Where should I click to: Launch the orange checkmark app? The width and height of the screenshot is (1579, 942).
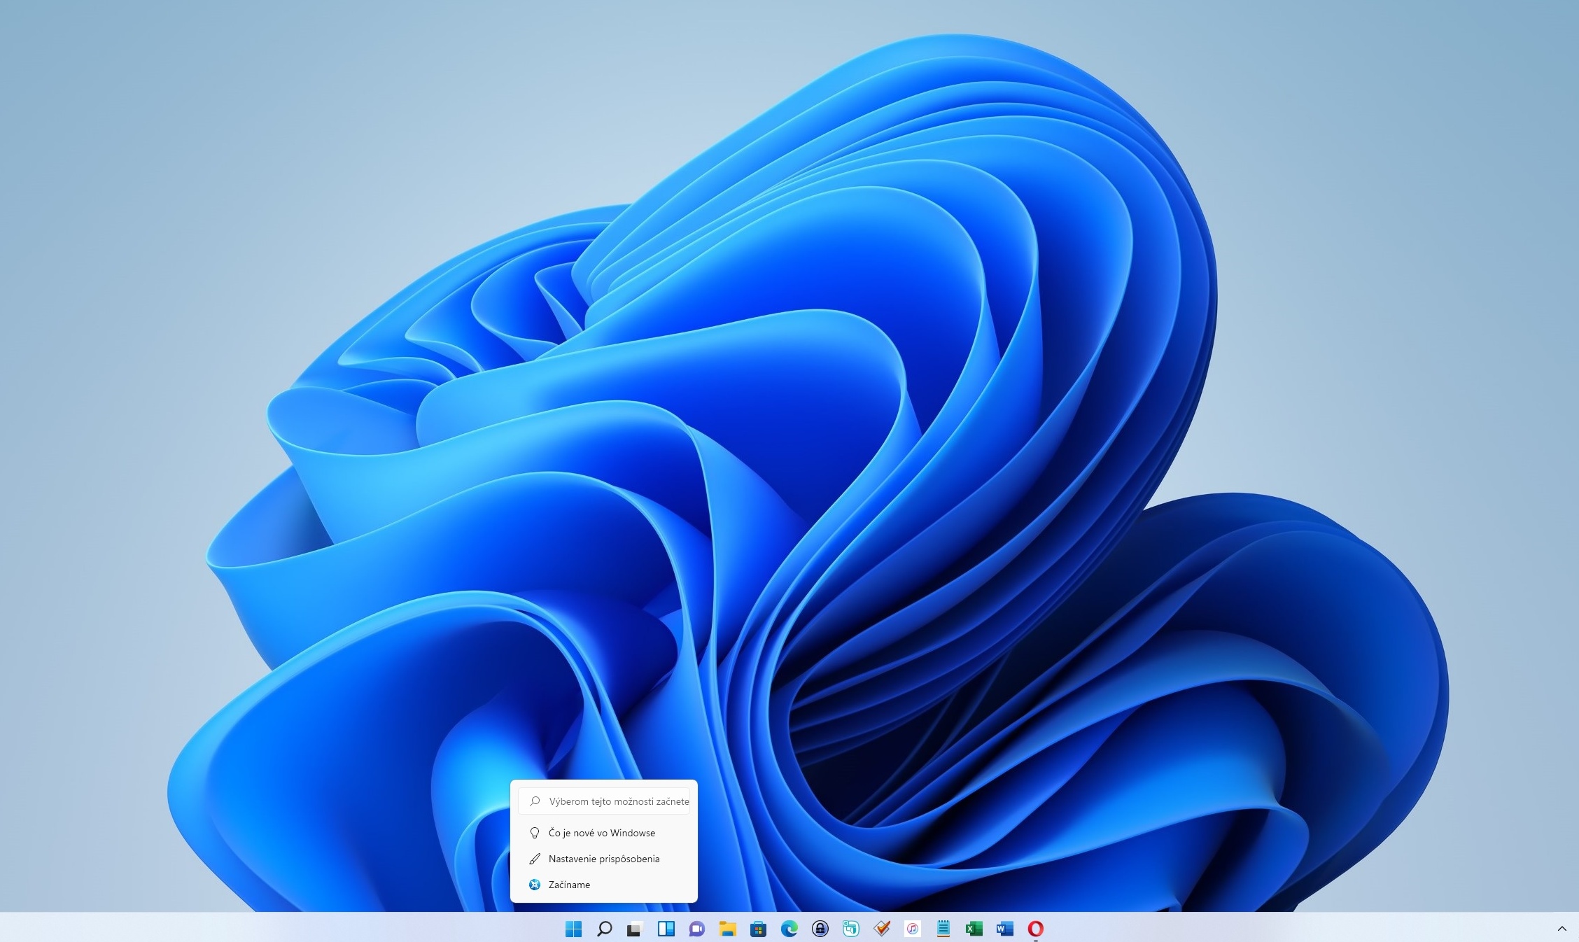click(882, 929)
